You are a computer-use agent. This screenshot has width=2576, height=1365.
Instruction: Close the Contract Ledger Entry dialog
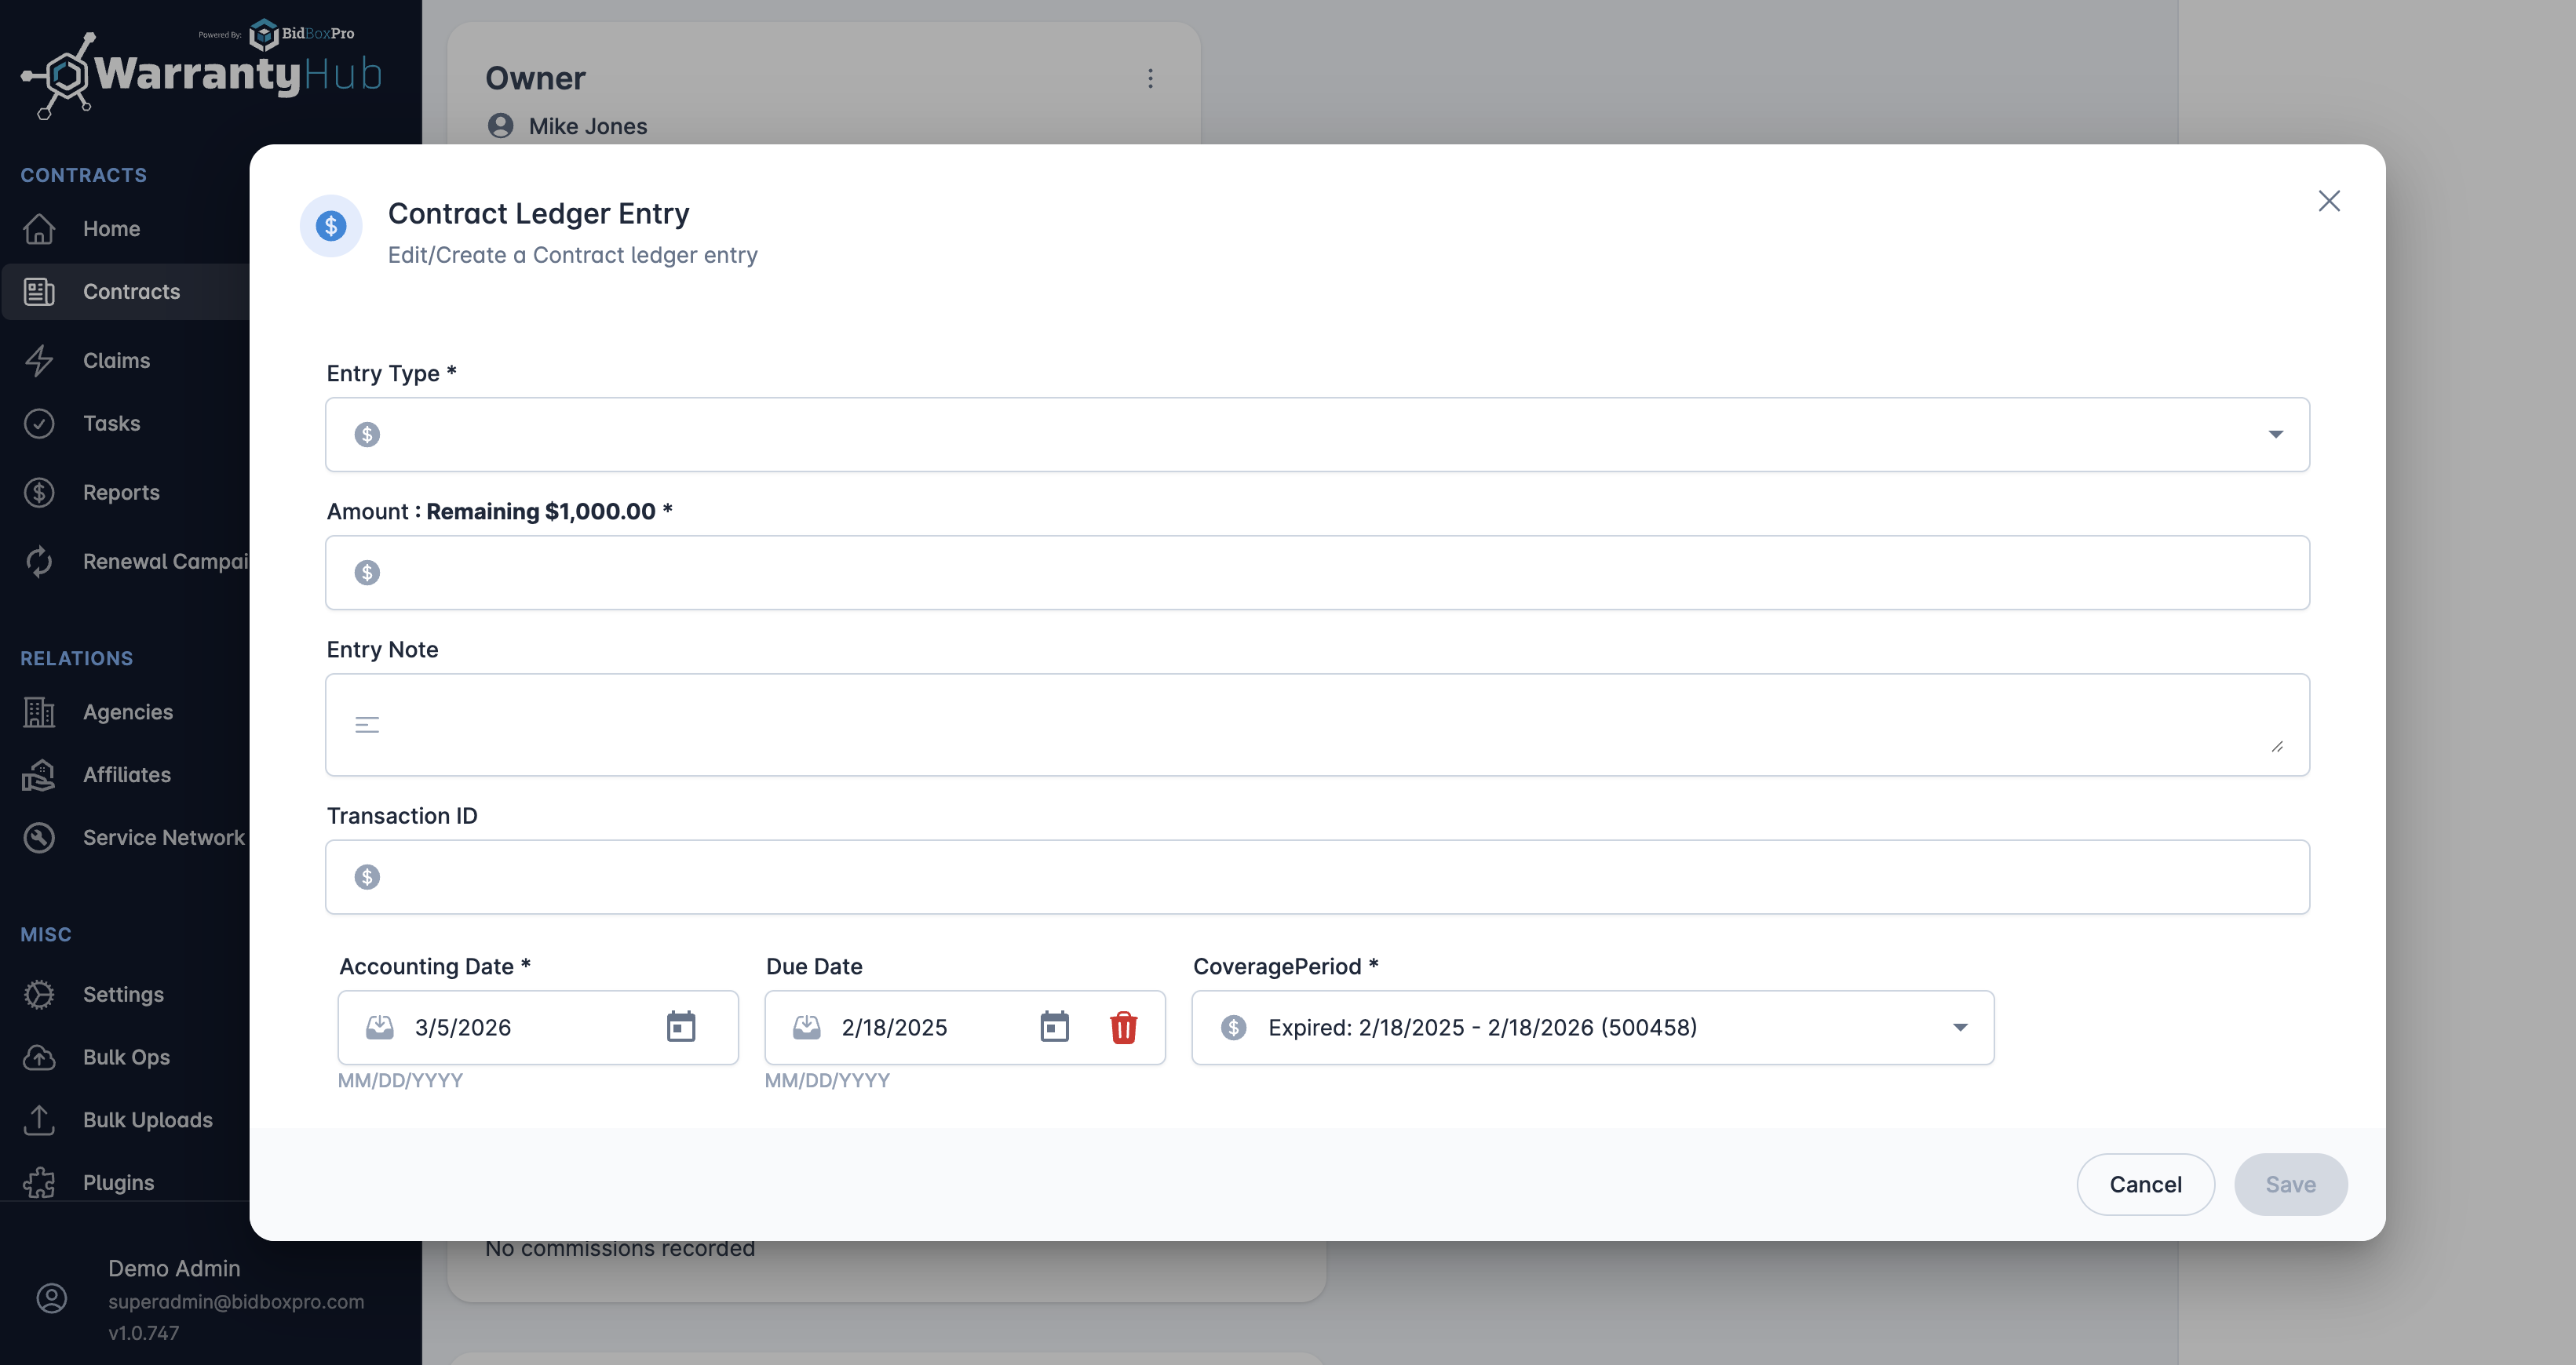[x=2329, y=201]
